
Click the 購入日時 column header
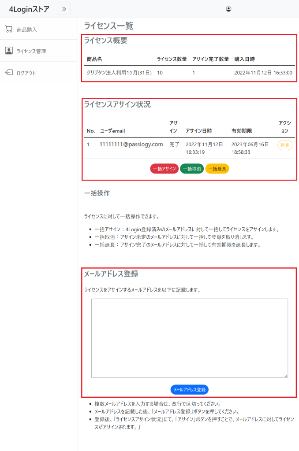coord(245,59)
